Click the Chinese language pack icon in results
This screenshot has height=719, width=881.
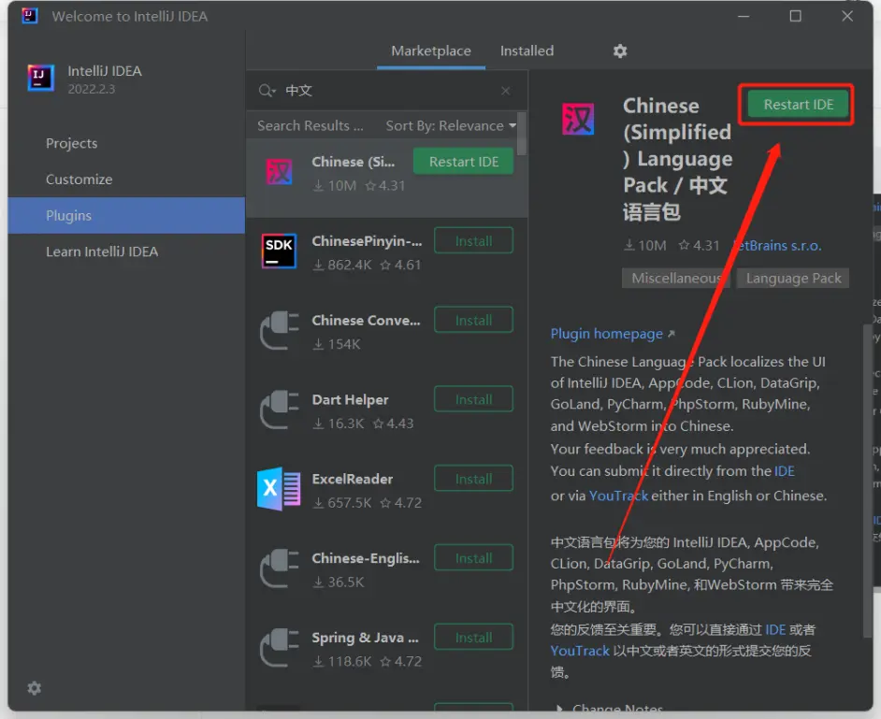280,172
